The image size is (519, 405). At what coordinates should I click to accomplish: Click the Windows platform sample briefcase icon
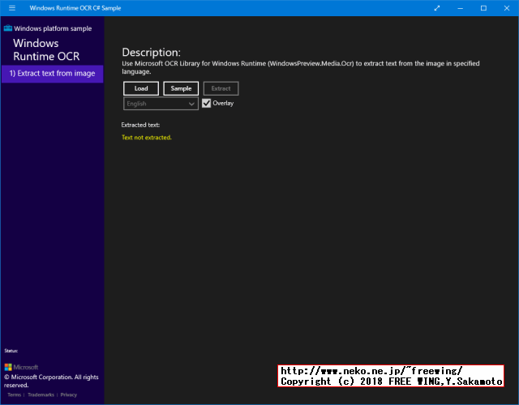tap(8, 28)
